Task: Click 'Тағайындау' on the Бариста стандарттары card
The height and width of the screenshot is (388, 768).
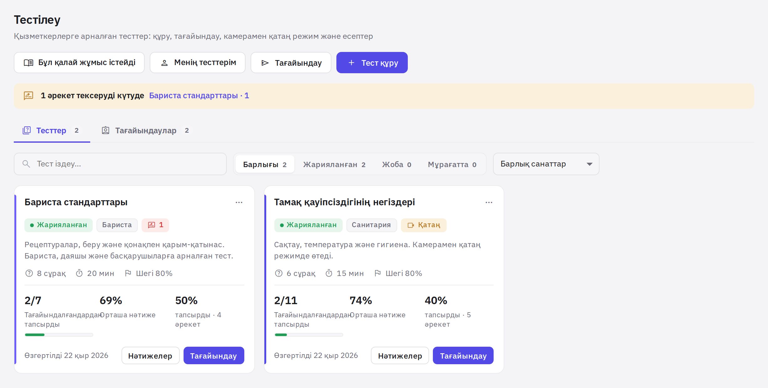Action: [214, 355]
